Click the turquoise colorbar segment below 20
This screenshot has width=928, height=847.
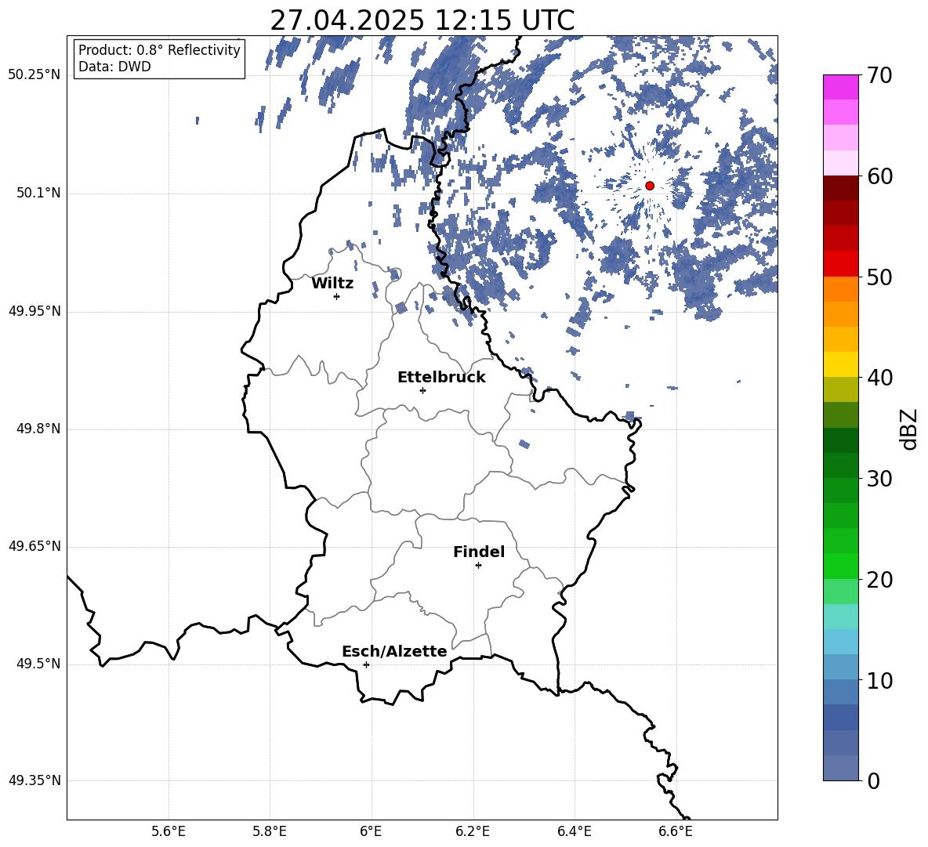click(x=840, y=617)
